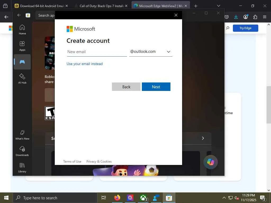
Task: Open Privacy & Cookies link
Action: click(99, 162)
